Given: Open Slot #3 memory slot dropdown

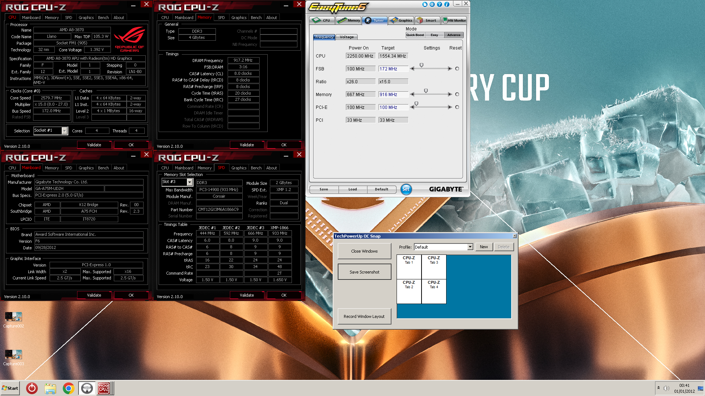Looking at the screenshot, I should point(177,182).
